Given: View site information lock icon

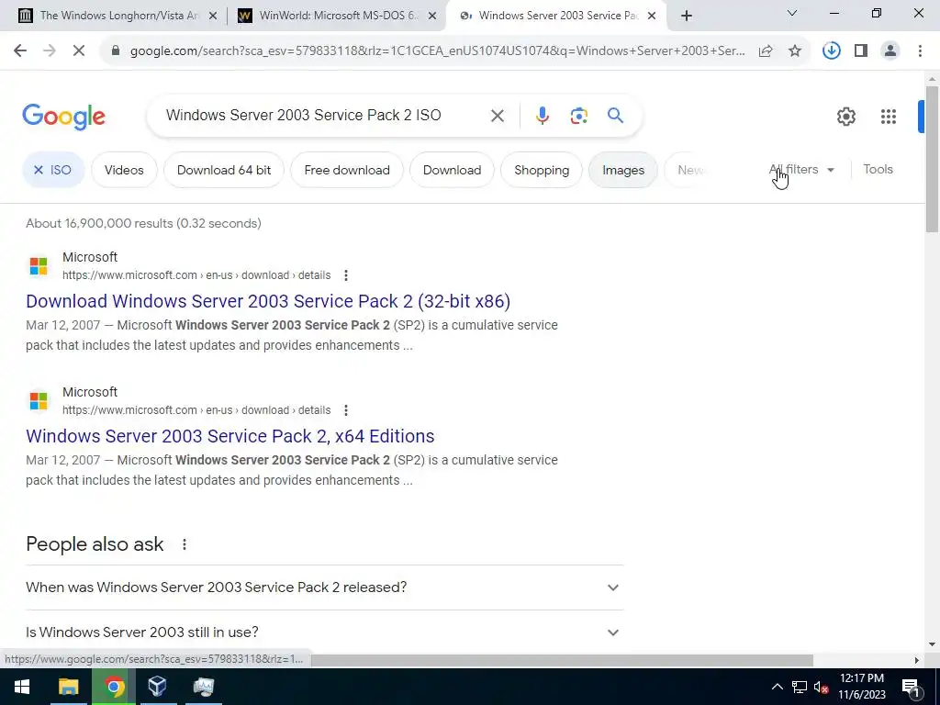Looking at the screenshot, I should (116, 51).
